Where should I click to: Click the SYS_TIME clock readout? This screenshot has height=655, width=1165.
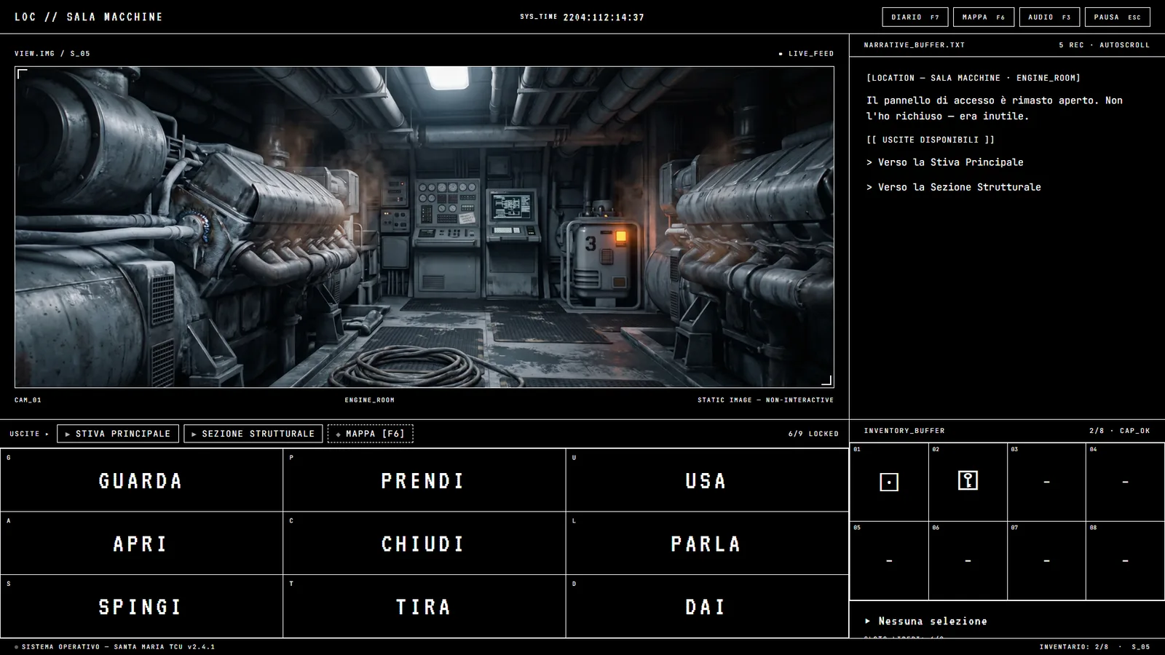tap(582, 17)
